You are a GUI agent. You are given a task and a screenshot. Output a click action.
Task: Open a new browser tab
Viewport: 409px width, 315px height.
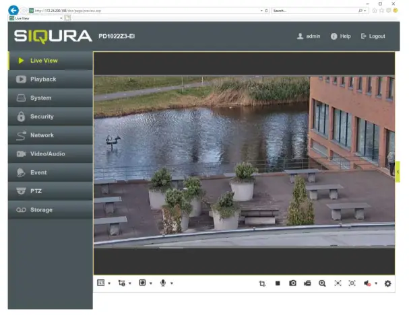pyautogui.click(x=67, y=18)
